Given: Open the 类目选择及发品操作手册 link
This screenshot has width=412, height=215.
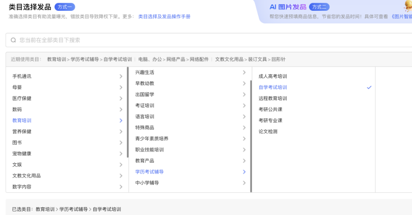Looking at the screenshot, I should pos(164,16).
